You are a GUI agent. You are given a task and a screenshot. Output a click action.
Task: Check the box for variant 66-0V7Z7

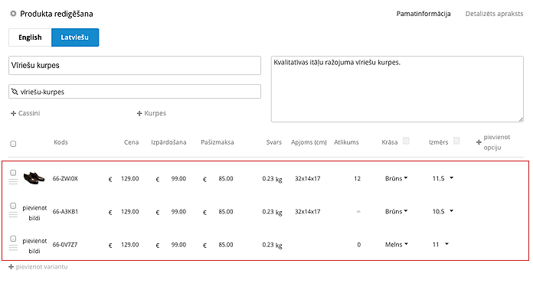[13, 239]
